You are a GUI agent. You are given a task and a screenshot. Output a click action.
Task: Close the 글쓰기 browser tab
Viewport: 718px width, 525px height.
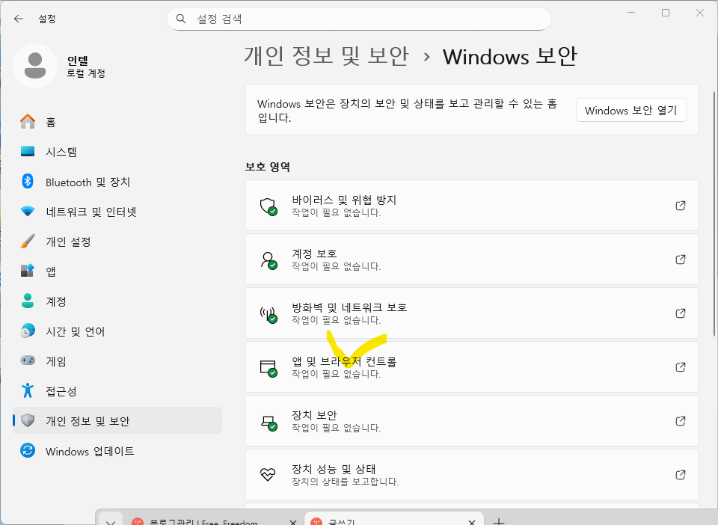point(472,522)
